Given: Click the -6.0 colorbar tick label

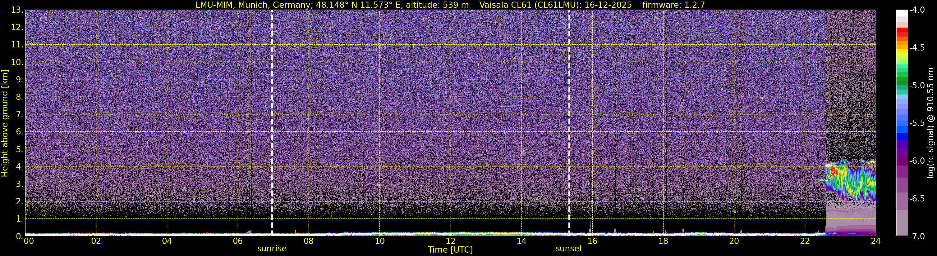Looking at the screenshot, I should 916,161.
